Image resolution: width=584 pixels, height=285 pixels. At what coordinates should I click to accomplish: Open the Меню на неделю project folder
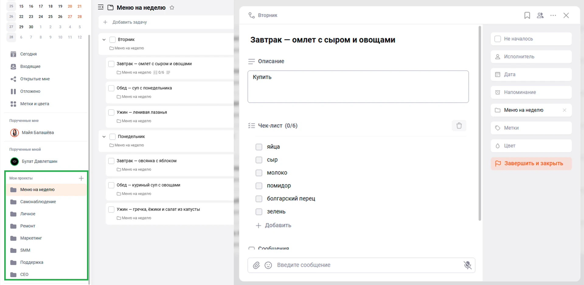pos(46,189)
